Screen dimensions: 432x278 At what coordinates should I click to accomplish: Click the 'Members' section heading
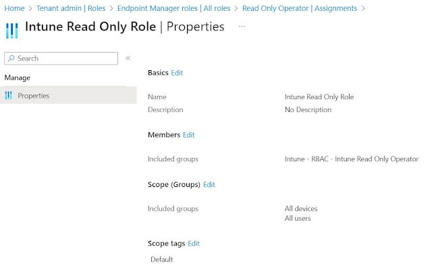[x=164, y=135]
